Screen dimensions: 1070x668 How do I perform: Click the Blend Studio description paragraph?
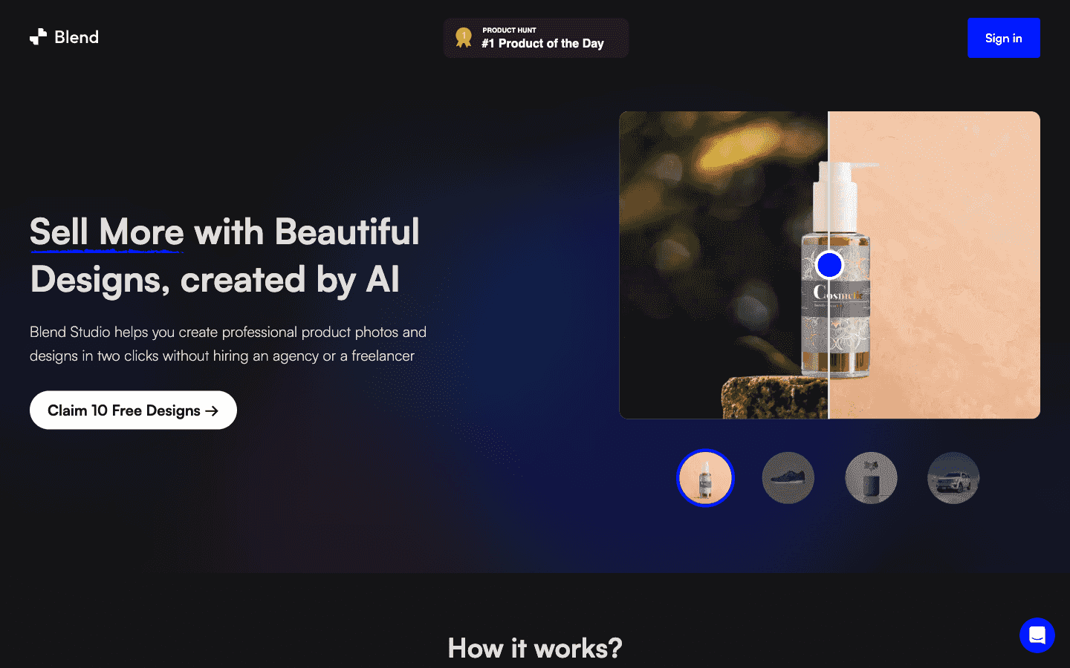[x=228, y=344]
